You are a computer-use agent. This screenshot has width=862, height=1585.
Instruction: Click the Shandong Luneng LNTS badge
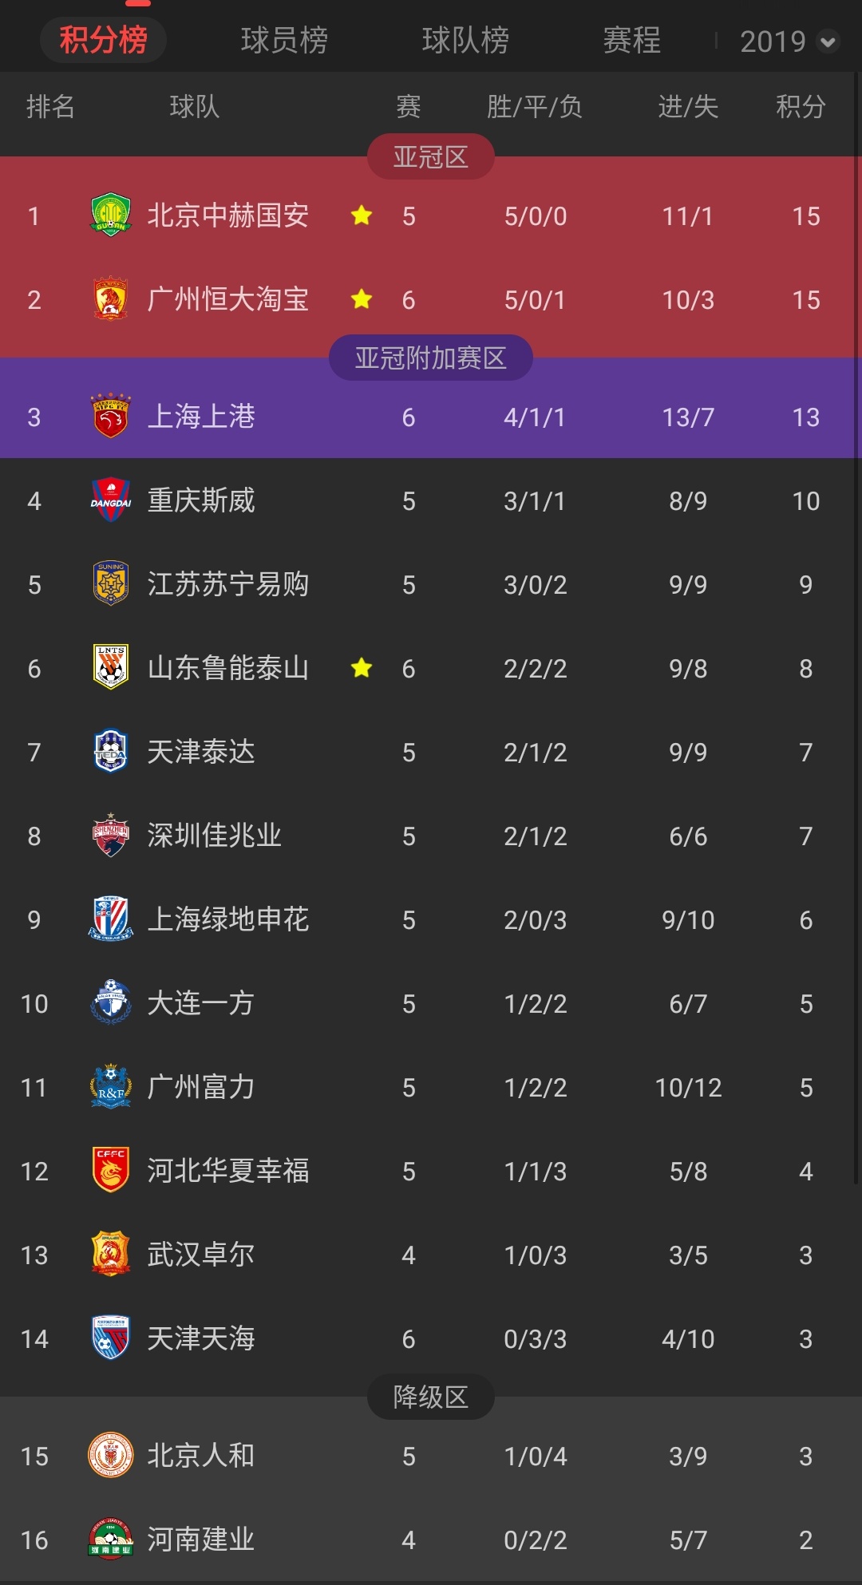click(x=110, y=668)
